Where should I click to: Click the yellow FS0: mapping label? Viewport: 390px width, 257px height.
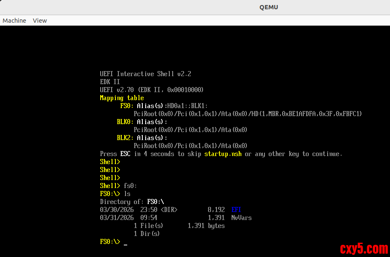127,106
